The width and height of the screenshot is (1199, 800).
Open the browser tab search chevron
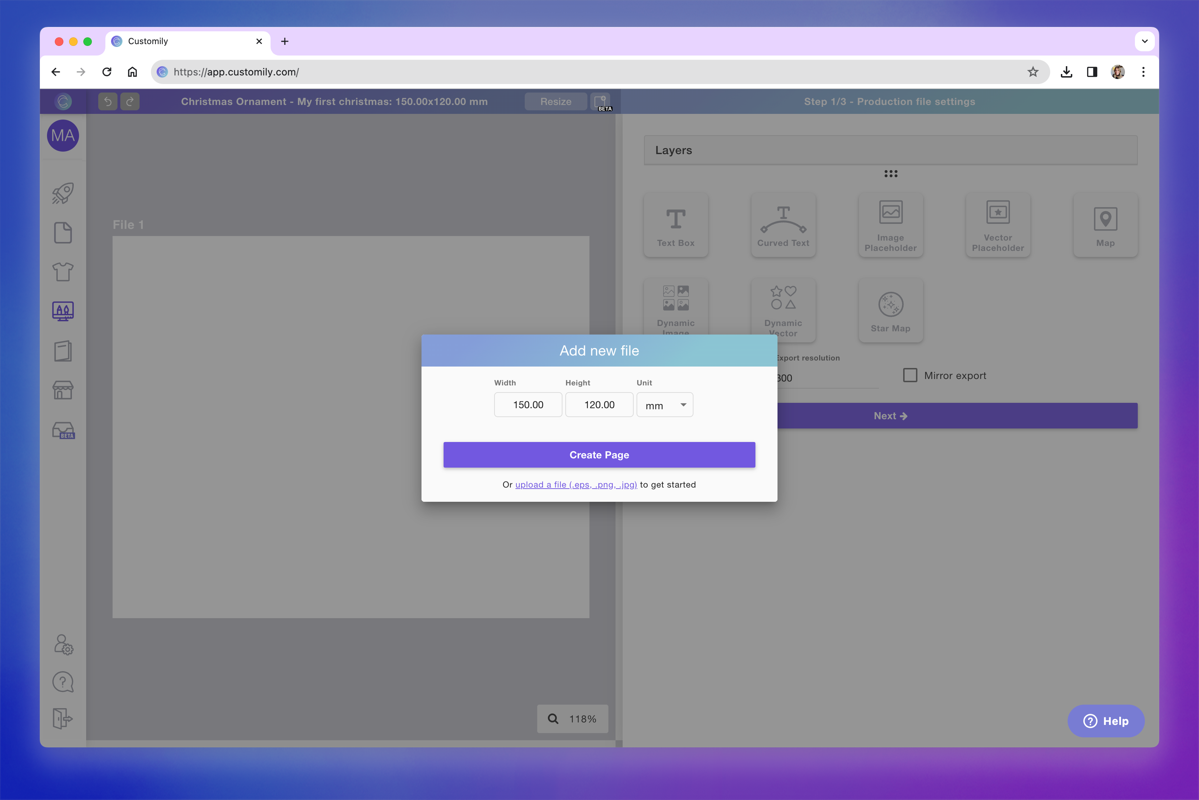point(1145,41)
